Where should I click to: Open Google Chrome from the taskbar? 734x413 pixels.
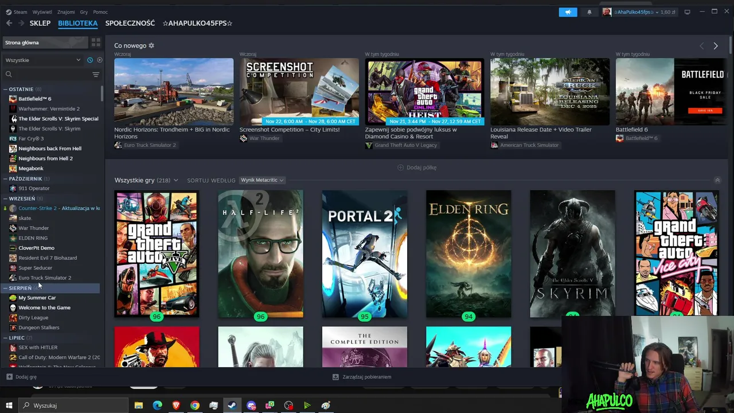point(195,406)
